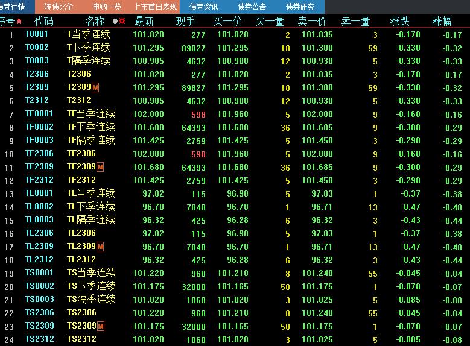Click the grey dot icon beside 名称
Image resolution: width=470 pixels, height=346 pixels.
coord(115,21)
